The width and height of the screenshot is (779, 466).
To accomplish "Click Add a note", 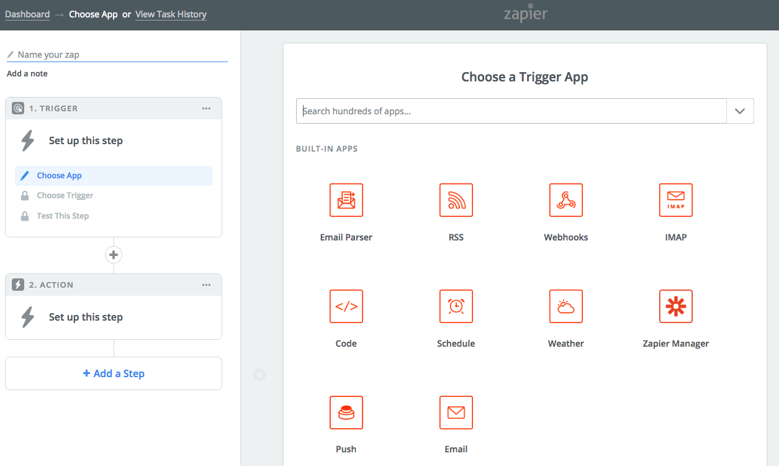I will click(x=27, y=73).
